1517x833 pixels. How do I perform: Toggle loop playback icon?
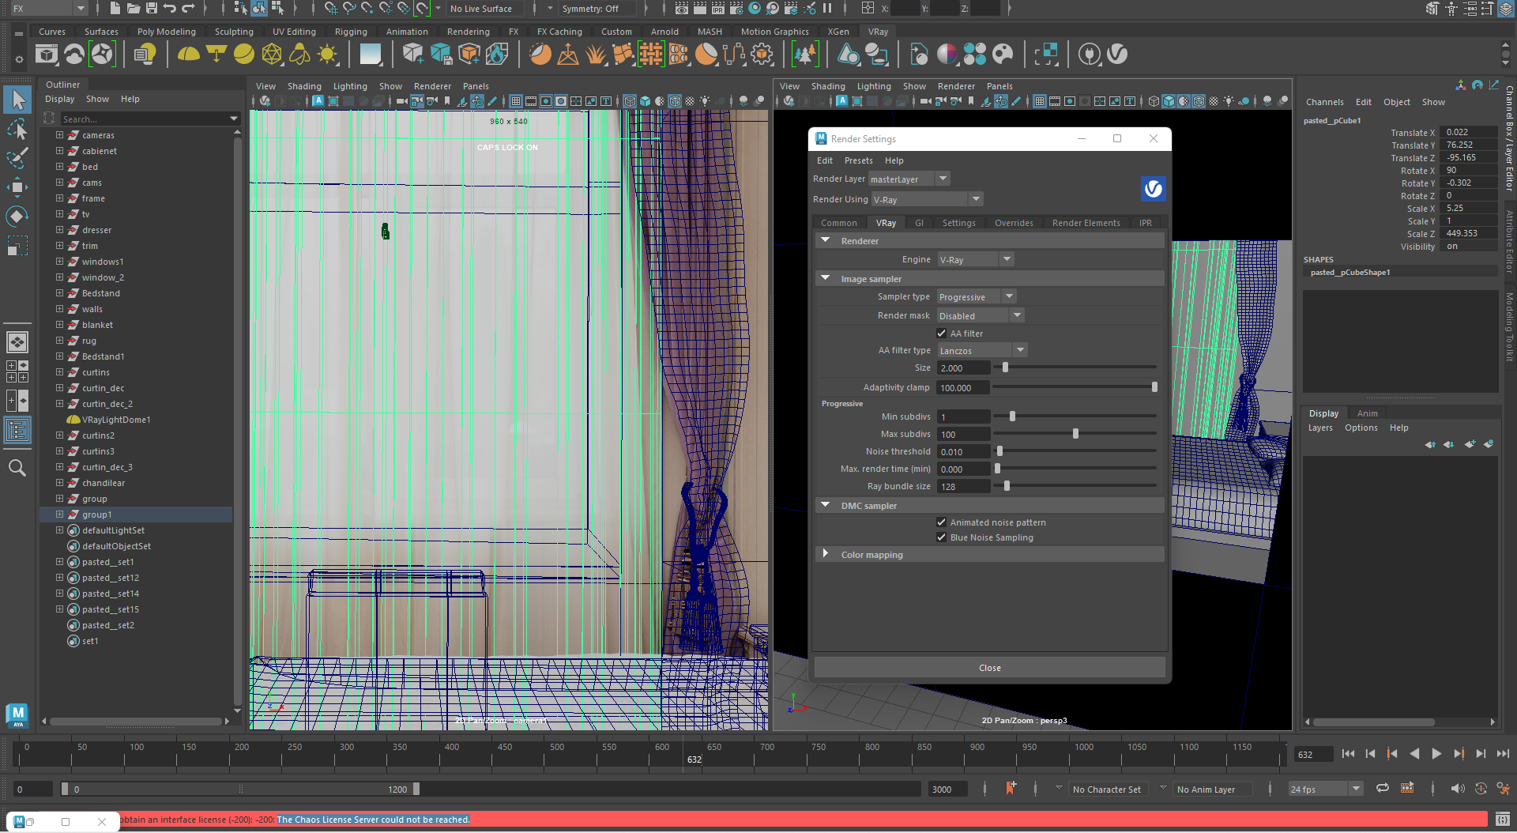pos(1383,789)
